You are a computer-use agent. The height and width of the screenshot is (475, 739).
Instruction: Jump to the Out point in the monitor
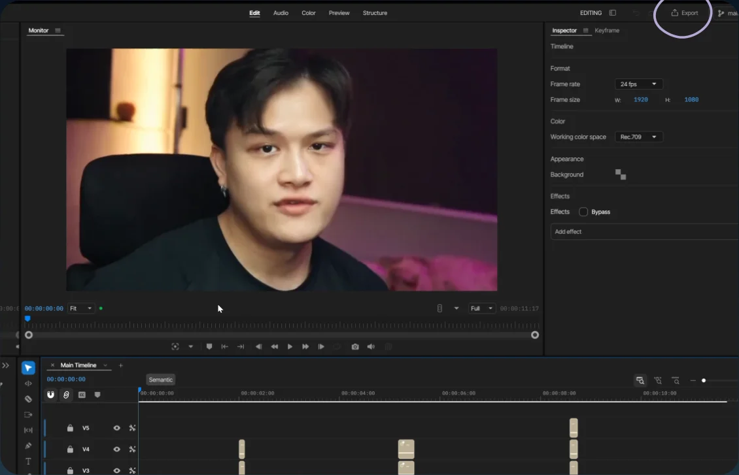tap(241, 347)
